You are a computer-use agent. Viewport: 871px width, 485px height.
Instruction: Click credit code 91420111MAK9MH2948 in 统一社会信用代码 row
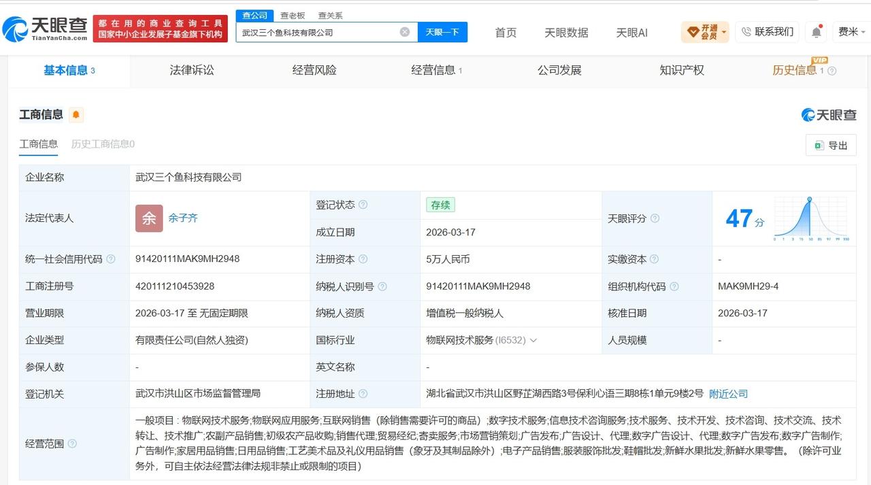pyautogui.click(x=188, y=259)
